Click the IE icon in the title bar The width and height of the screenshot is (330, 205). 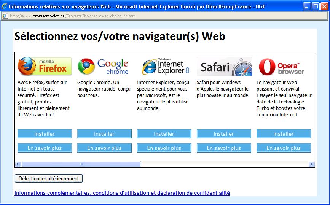[4, 6]
